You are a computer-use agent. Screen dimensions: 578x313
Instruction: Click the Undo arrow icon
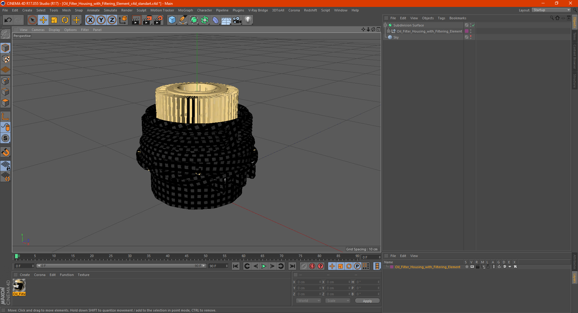pyautogui.click(x=8, y=20)
